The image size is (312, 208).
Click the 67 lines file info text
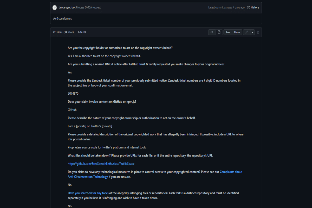63,32
